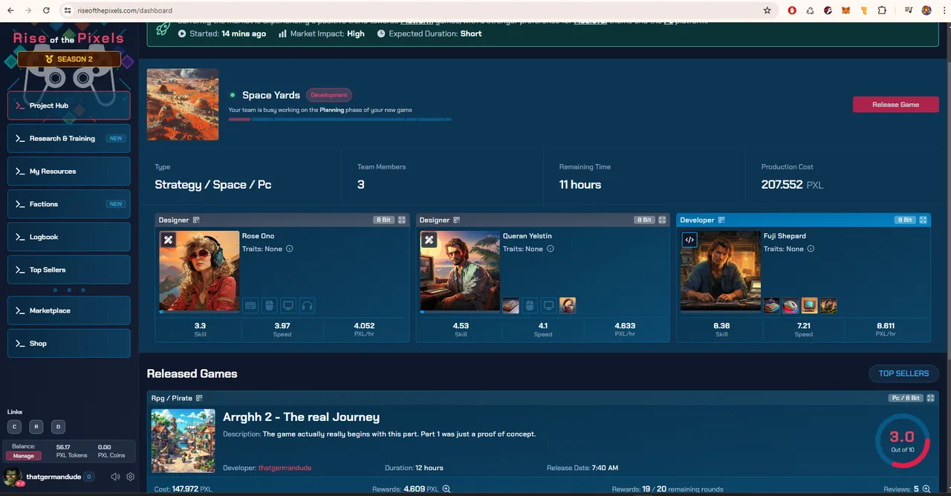Go to Research & Training
The width and height of the screenshot is (951, 496).
[x=69, y=138]
